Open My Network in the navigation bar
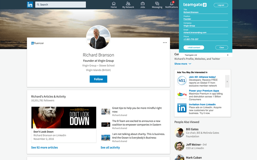This screenshot has height=160, width=257. (128, 5)
